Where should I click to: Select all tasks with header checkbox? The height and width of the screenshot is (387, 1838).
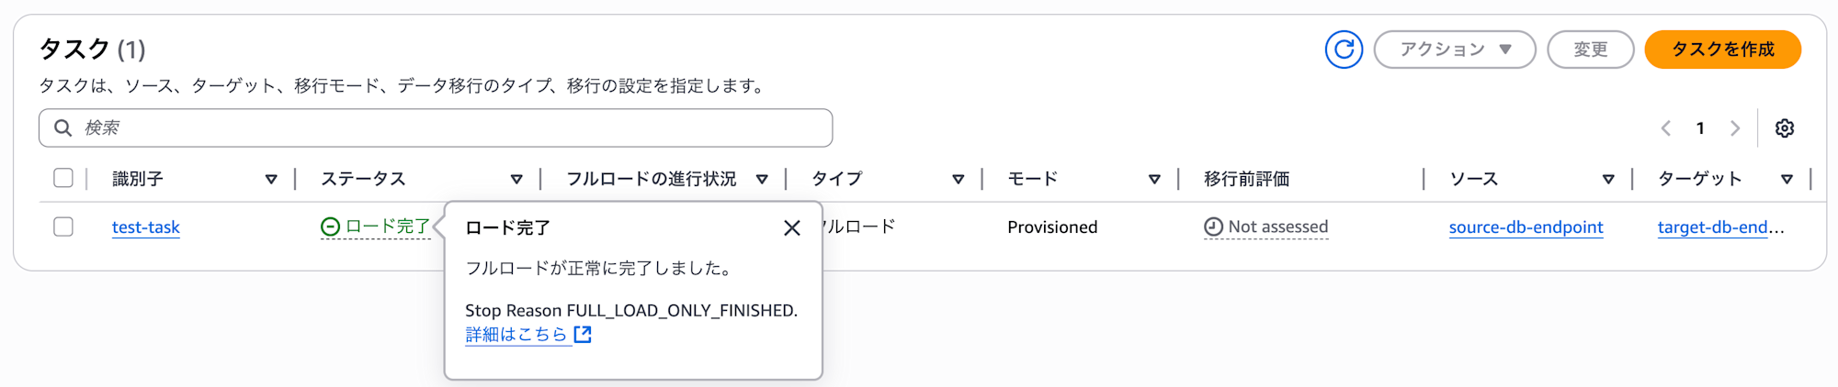click(x=63, y=178)
